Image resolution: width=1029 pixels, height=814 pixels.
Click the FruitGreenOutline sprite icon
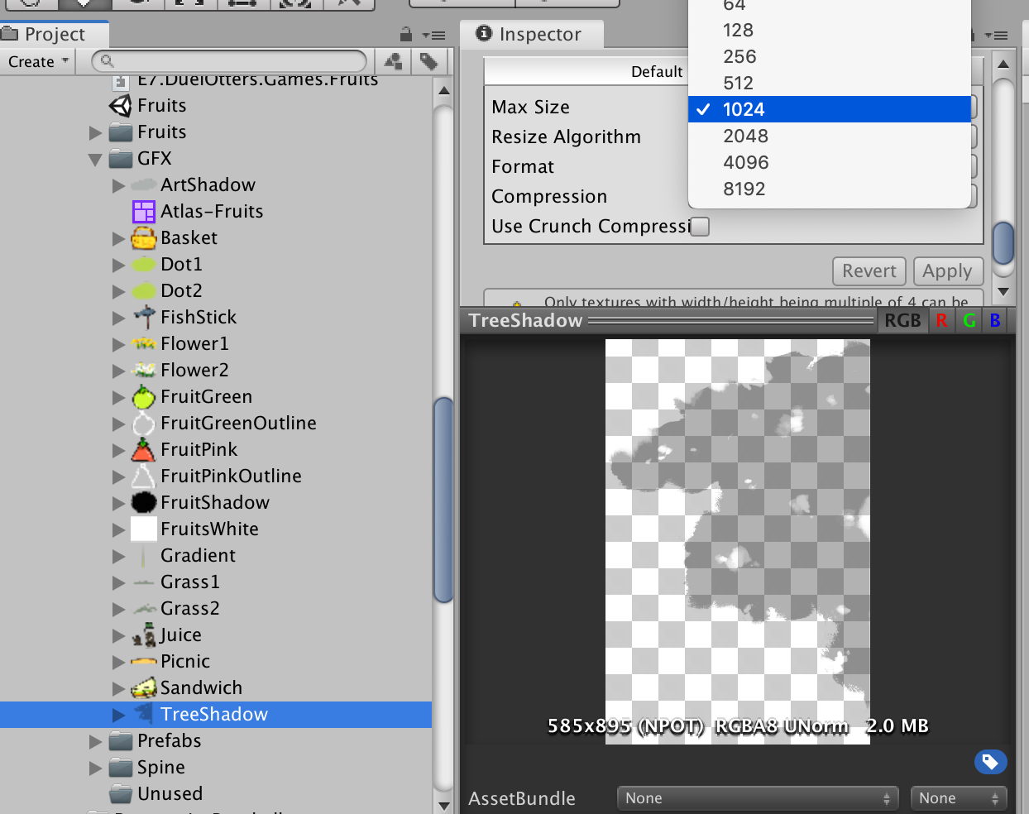pos(144,424)
